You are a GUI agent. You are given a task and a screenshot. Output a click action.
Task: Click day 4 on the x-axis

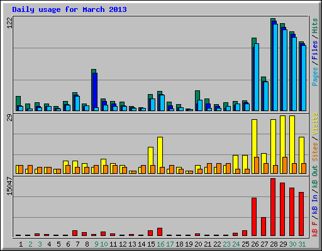click(49, 244)
